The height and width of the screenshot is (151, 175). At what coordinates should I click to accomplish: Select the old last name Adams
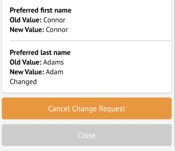pyautogui.click(x=53, y=62)
